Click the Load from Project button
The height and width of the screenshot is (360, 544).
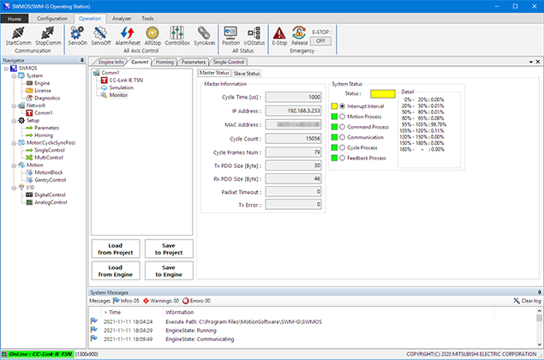click(x=115, y=250)
